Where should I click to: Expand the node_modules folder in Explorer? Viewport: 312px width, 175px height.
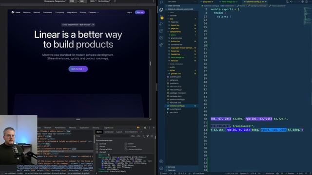176,64
